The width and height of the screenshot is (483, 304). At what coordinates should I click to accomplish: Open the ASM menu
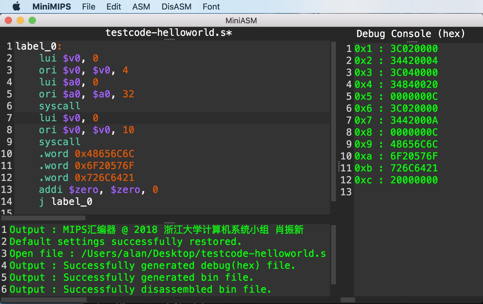(x=141, y=7)
